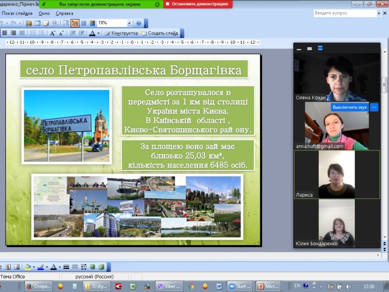This screenshot has height=292, width=389.
Task: Click the 3-D Style icon in drawing toolbar
Action: tap(101, 267)
